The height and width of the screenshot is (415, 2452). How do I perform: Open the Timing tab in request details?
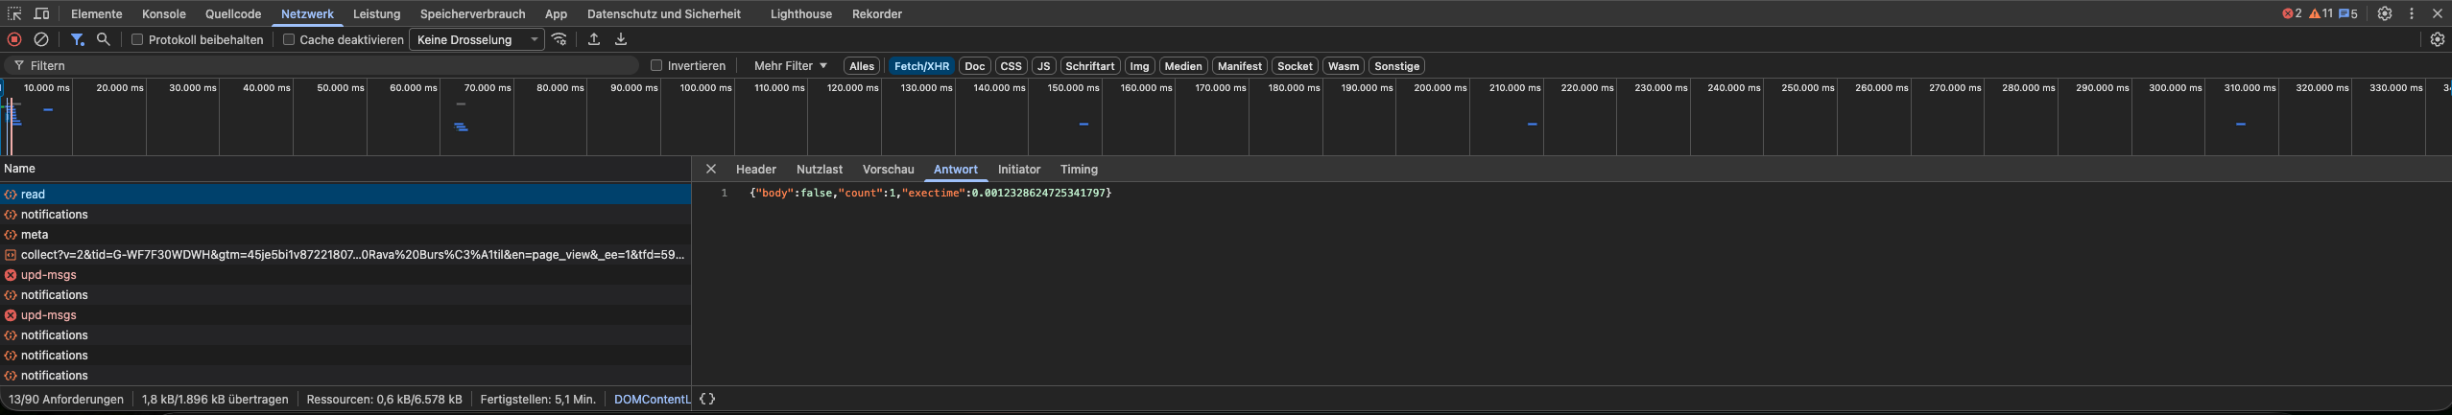[1079, 169]
